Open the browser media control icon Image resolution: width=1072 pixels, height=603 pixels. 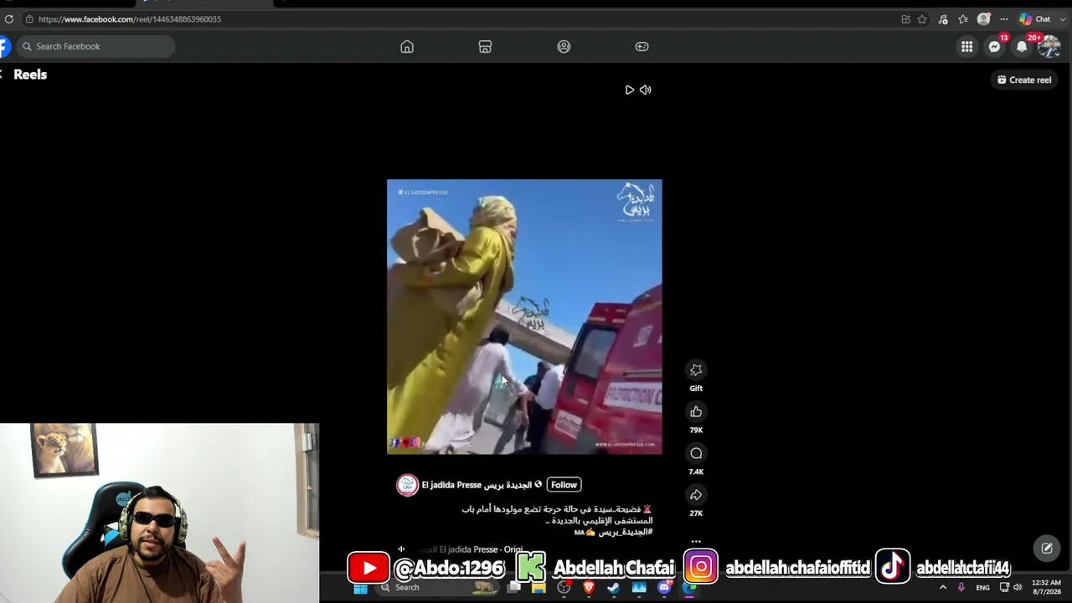(943, 19)
